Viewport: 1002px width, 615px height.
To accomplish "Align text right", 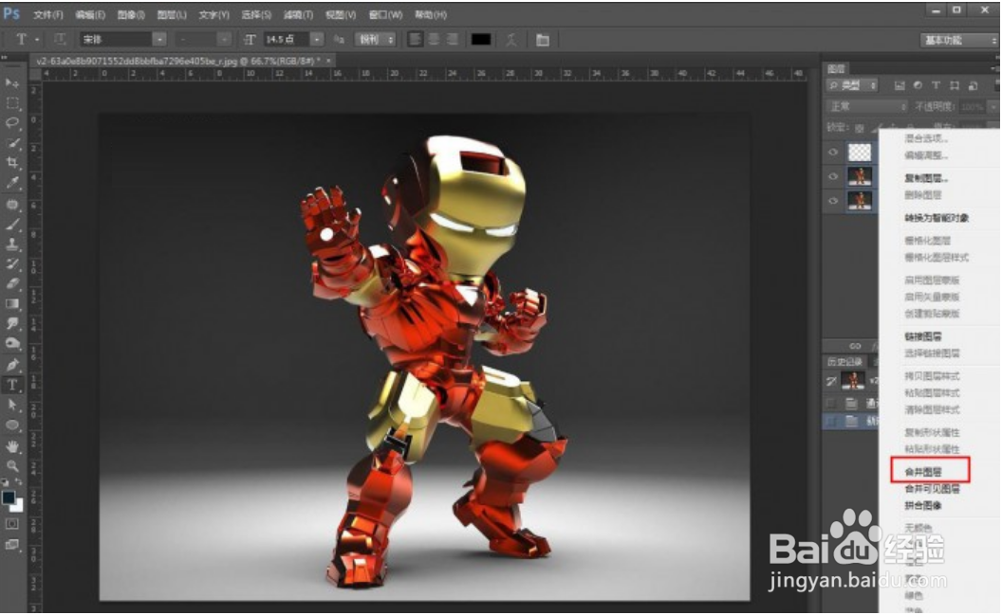I will pos(453,40).
